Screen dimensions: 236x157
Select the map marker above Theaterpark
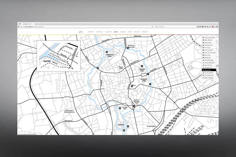point(142,66)
